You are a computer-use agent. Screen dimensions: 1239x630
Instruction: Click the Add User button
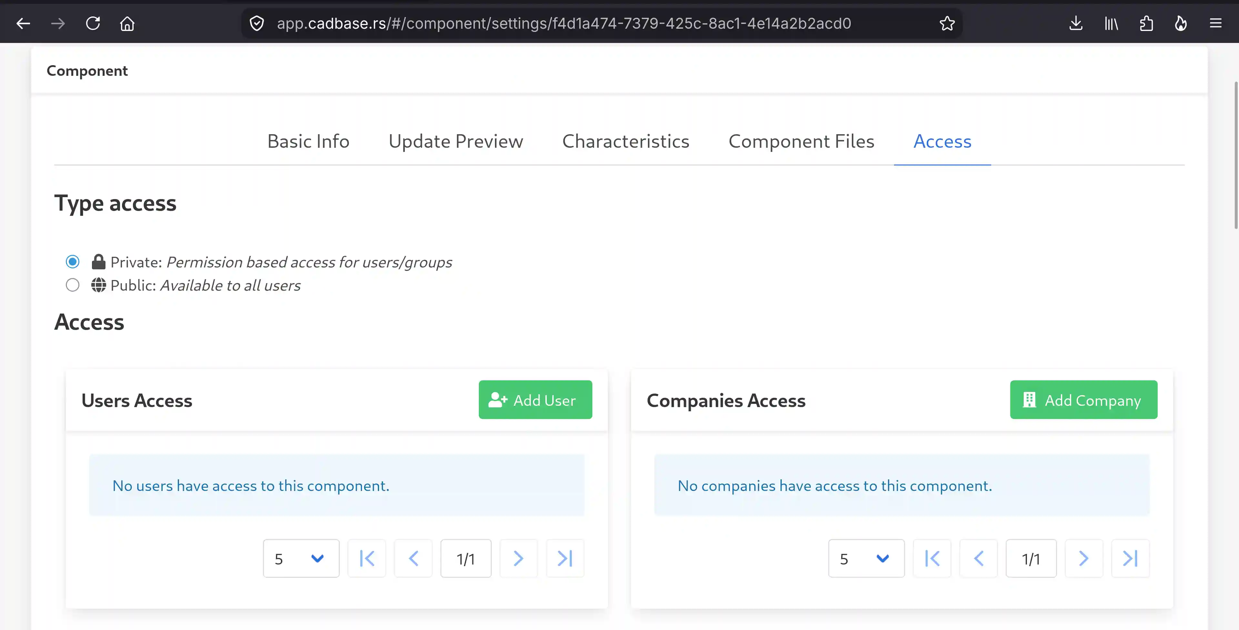coord(535,400)
